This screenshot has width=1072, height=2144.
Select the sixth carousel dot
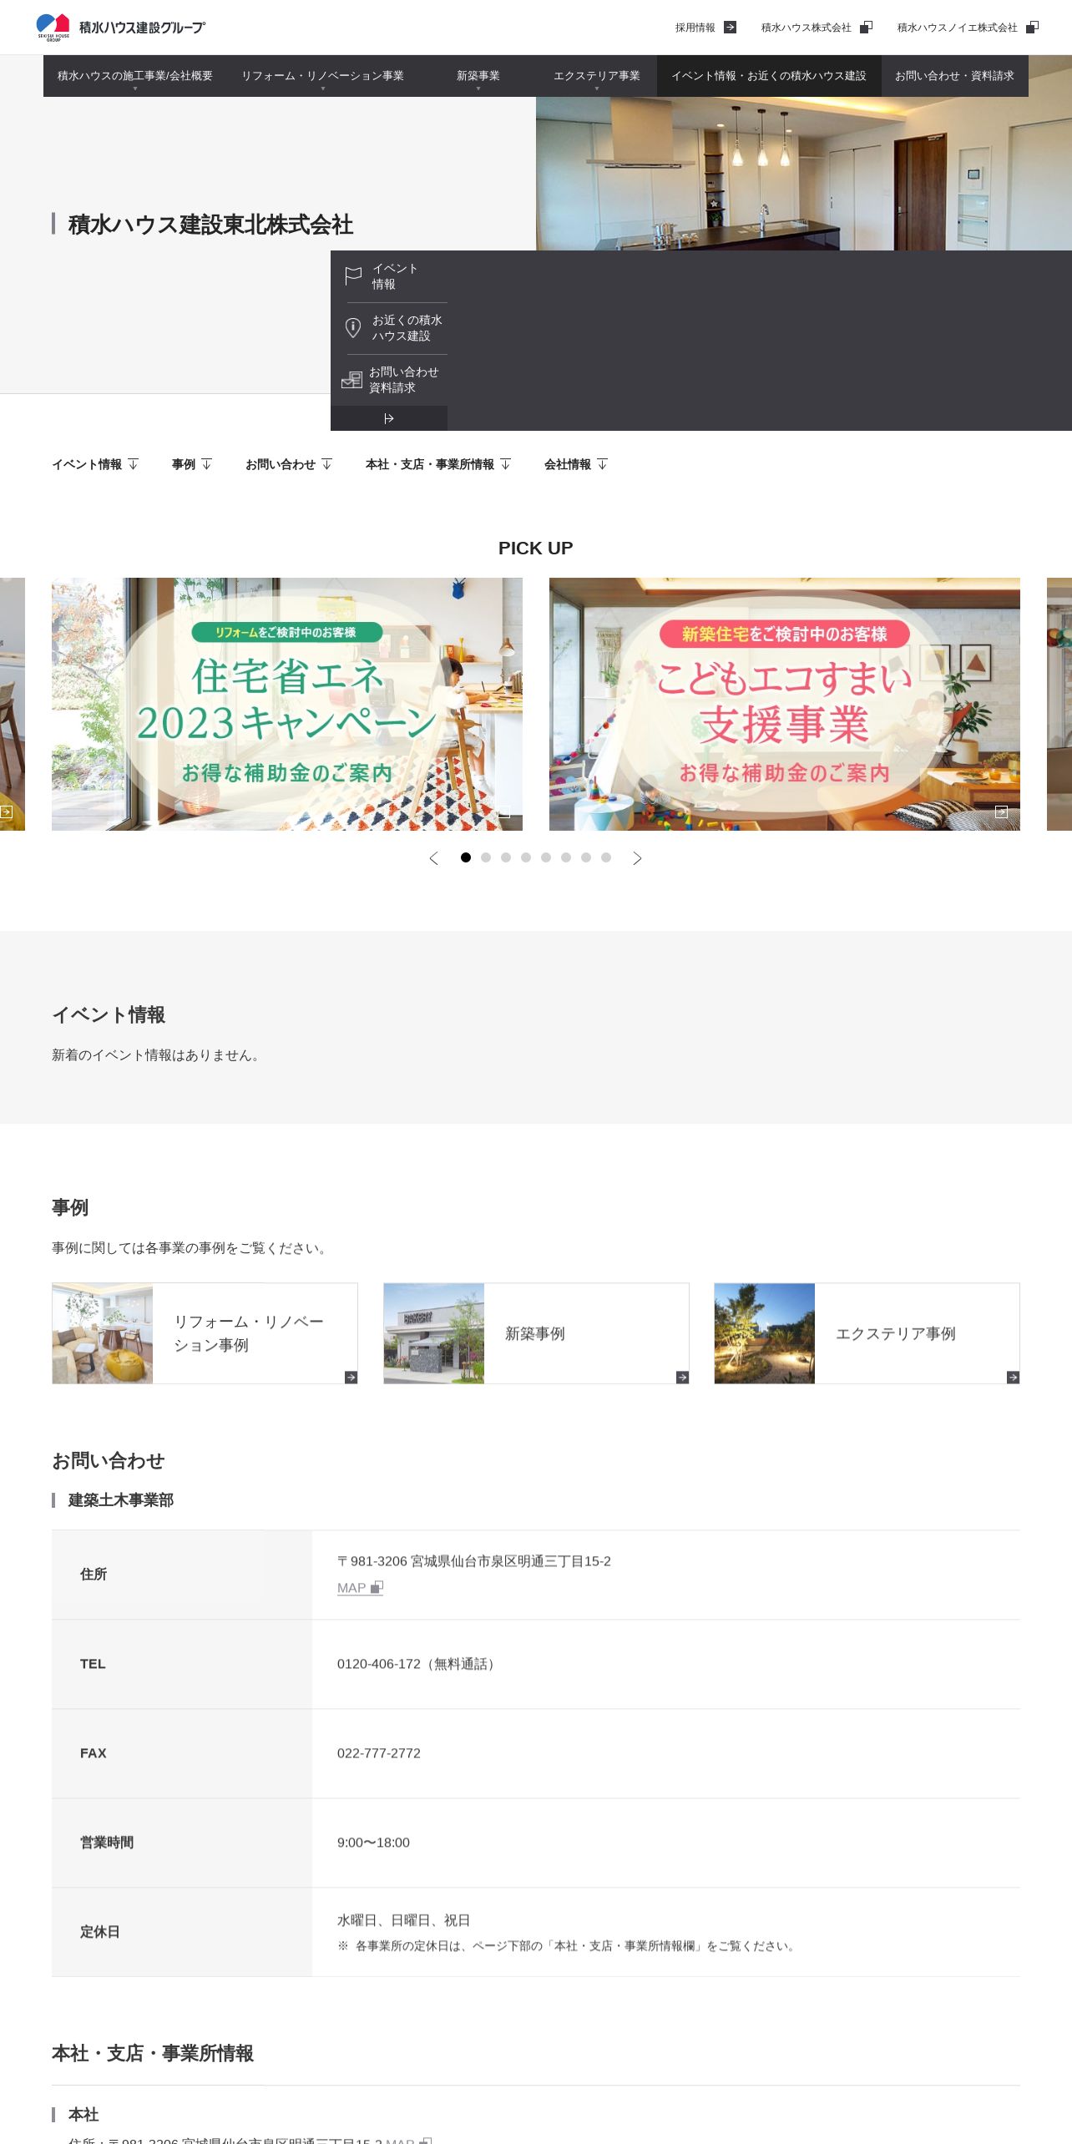[x=566, y=857]
